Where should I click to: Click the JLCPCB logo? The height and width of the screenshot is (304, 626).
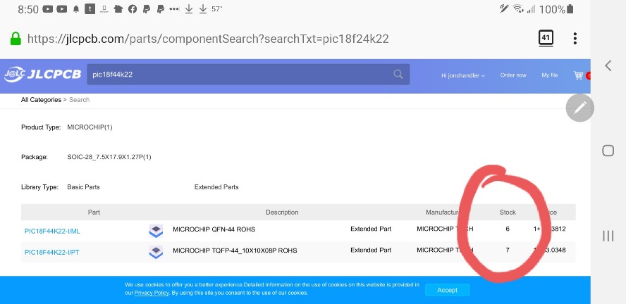(43, 75)
